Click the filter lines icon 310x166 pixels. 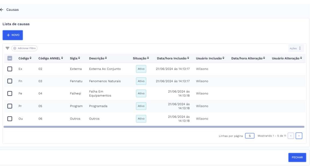tap(8, 48)
